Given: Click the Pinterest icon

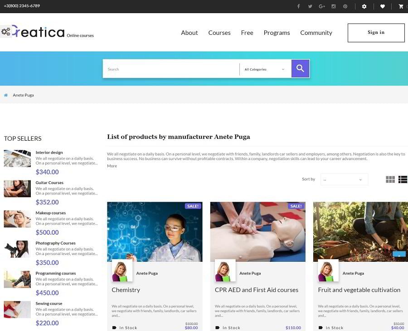Looking at the screenshot, I should [x=345, y=6].
